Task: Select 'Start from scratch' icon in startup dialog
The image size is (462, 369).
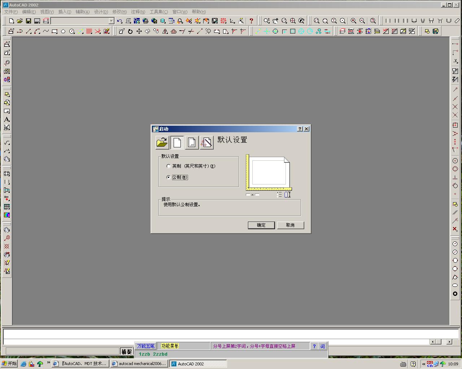Action: pyautogui.click(x=177, y=143)
